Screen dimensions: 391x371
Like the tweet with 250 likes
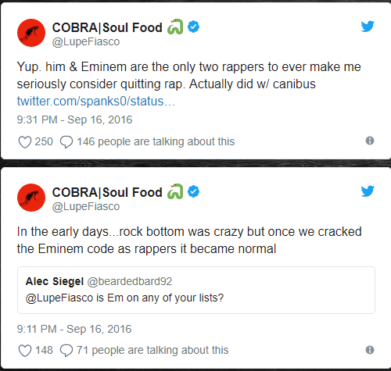point(25,142)
